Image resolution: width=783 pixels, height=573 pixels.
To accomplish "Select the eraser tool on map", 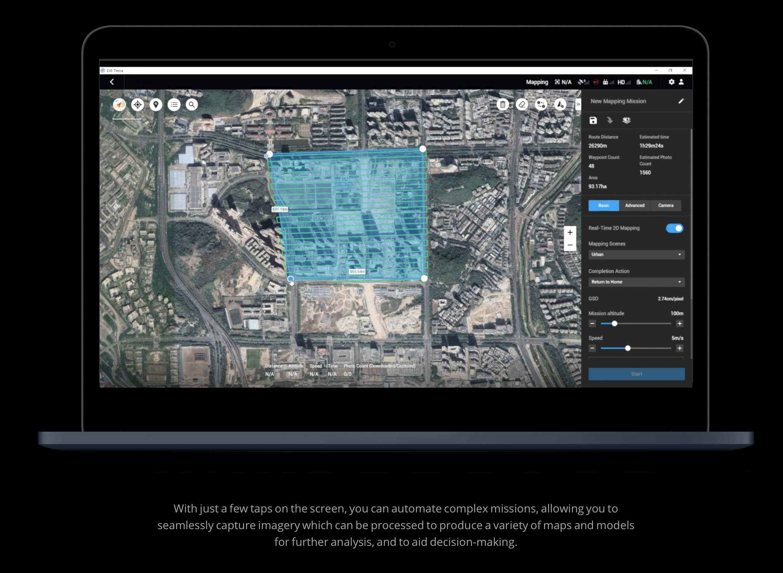I will pos(522,104).
